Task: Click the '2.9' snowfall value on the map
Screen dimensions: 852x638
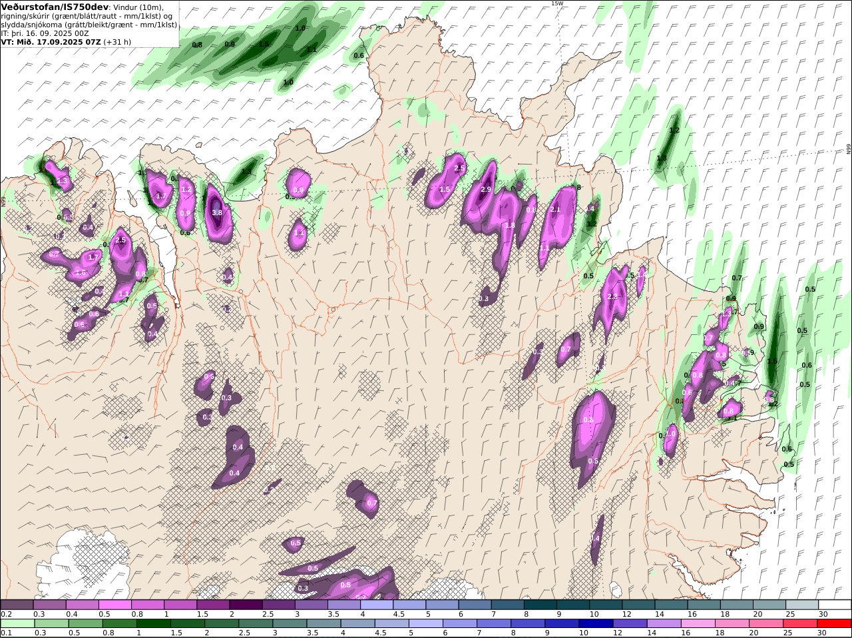Action: (486, 190)
